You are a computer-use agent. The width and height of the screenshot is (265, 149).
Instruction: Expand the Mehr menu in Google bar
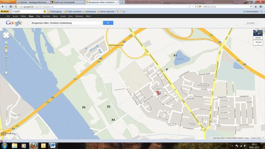pos(89,16)
